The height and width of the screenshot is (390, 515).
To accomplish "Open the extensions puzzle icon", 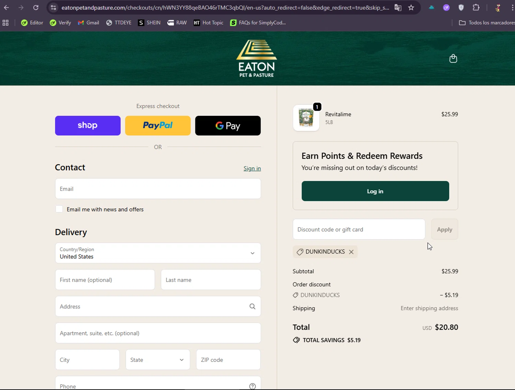I will 476,8.
